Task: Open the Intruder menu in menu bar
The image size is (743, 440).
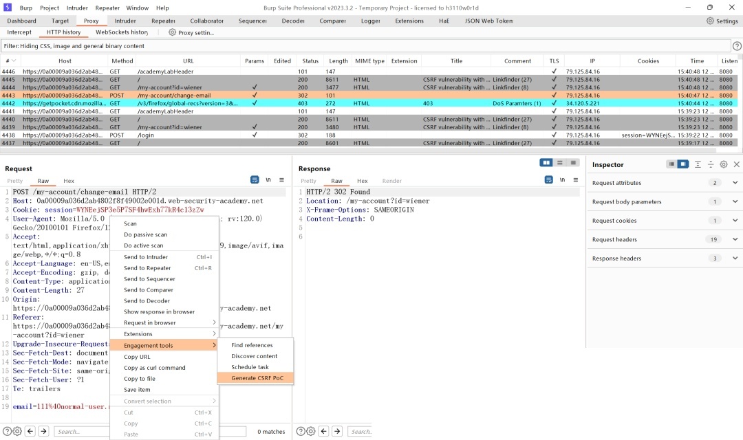Action: point(77,8)
